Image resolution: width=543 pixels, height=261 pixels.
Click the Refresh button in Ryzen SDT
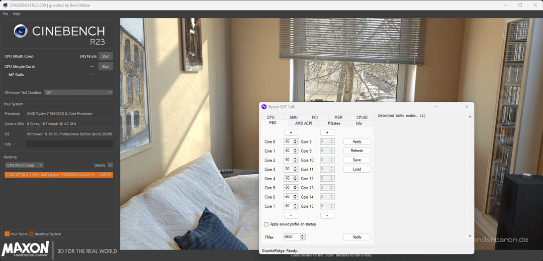[357, 151]
